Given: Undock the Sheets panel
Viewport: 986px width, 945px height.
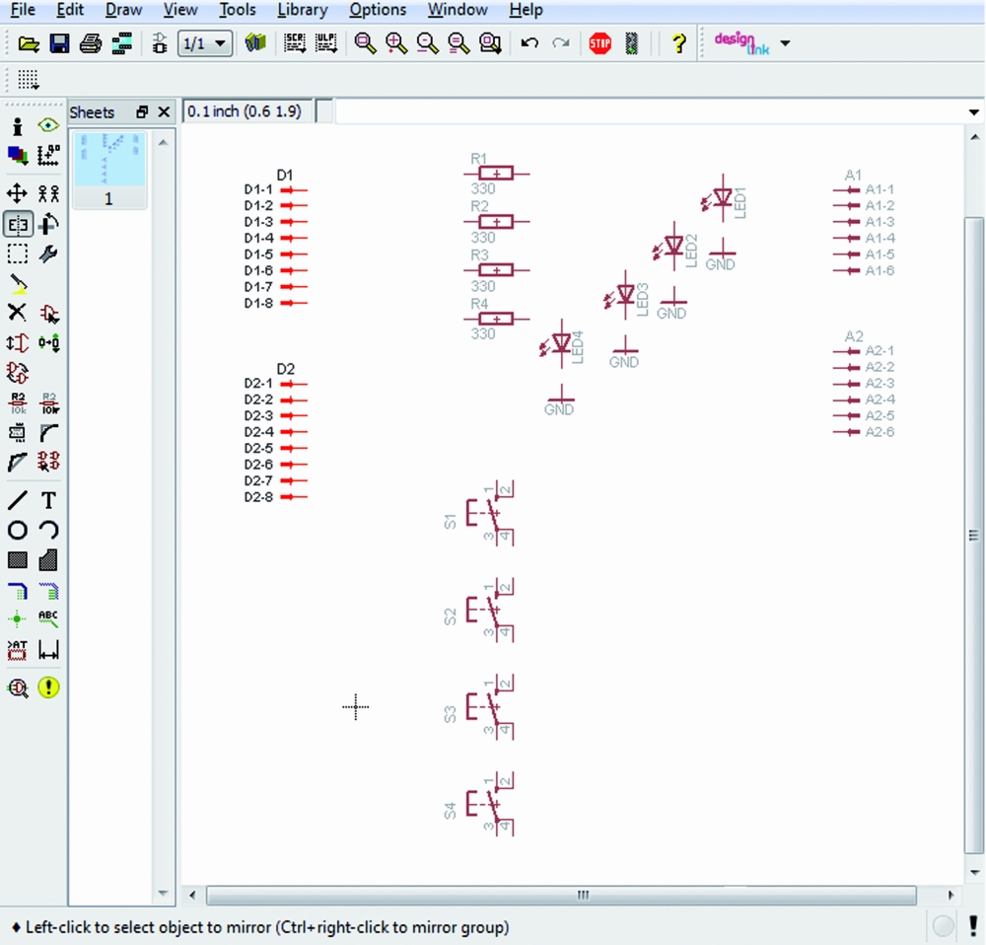Looking at the screenshot, I should [142, 112].
